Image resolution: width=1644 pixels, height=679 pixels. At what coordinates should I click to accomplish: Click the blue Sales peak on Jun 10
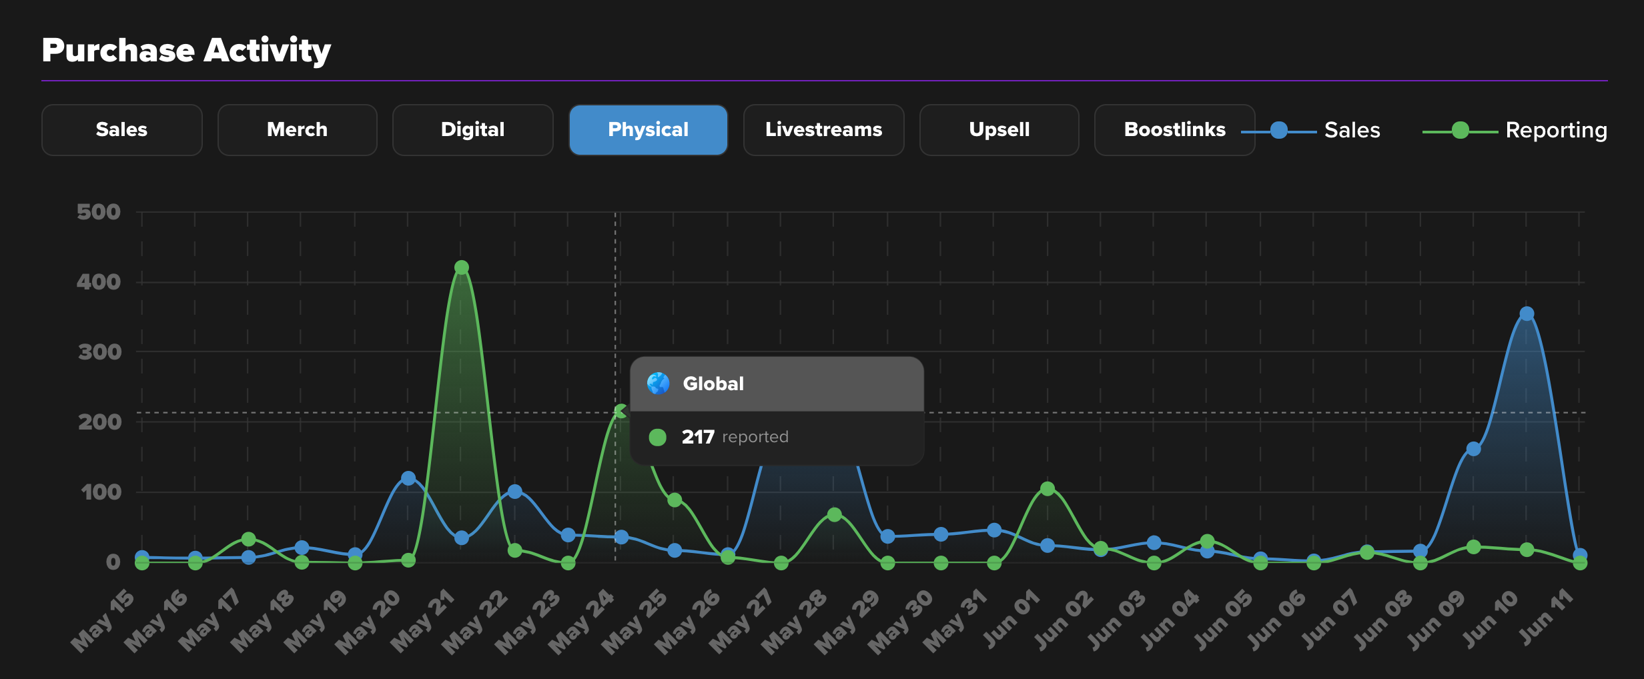tap(1527, 313)
